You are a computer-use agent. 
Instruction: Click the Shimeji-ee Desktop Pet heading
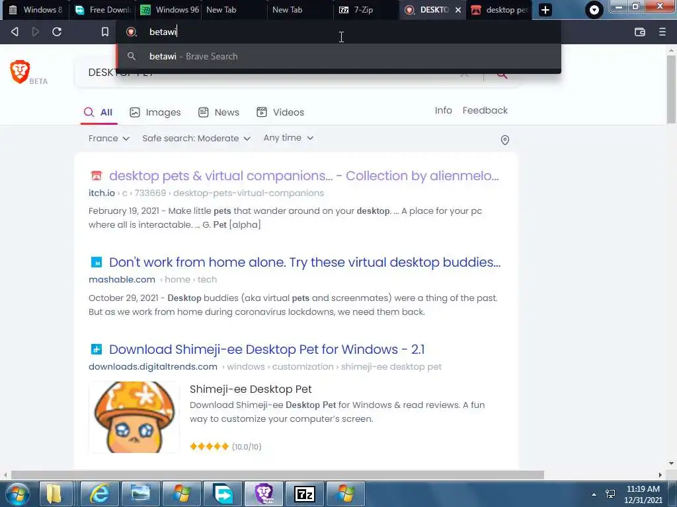tap(251, 389)
